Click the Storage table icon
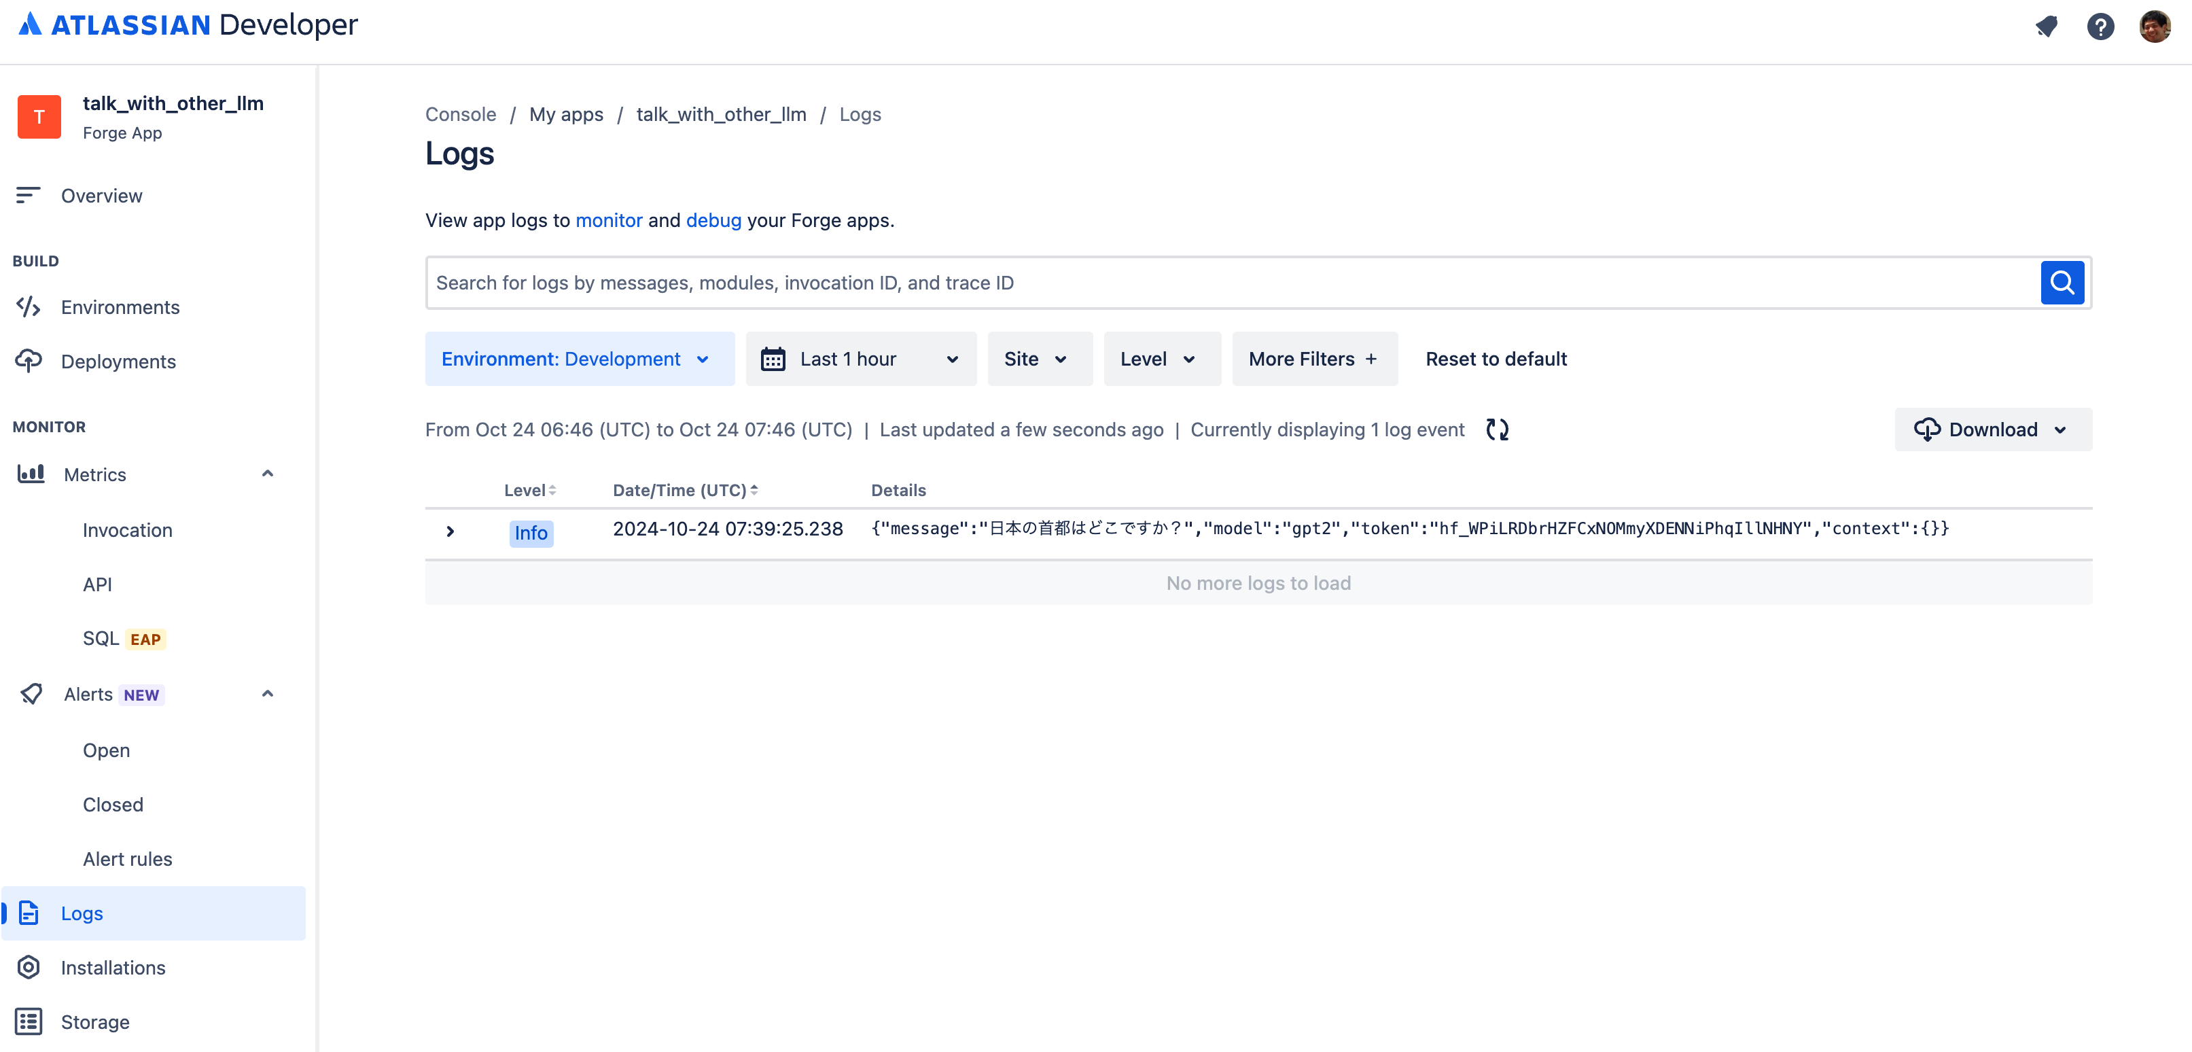The image size is (2192, 1052). click(28, 1022)
